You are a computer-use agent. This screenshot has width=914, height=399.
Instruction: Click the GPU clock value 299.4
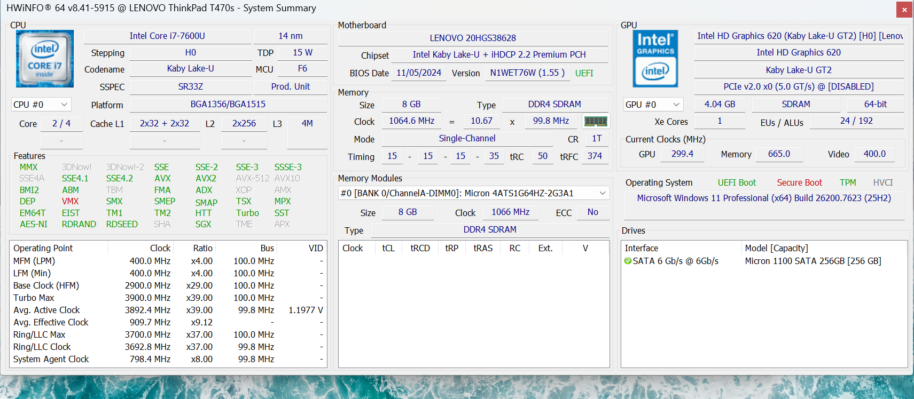click(683, 154)
